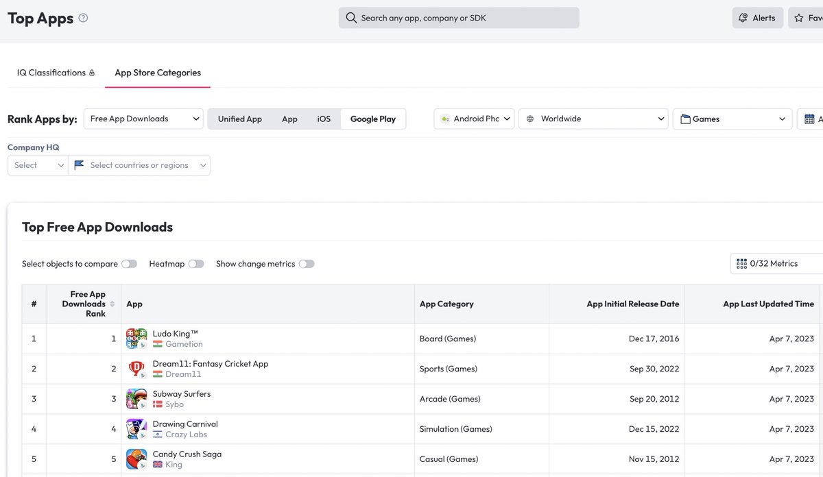This screenshot has width=823, height=477.
Task: Expand the Worldwide region dropdown
Action: (x=593, y=119)
